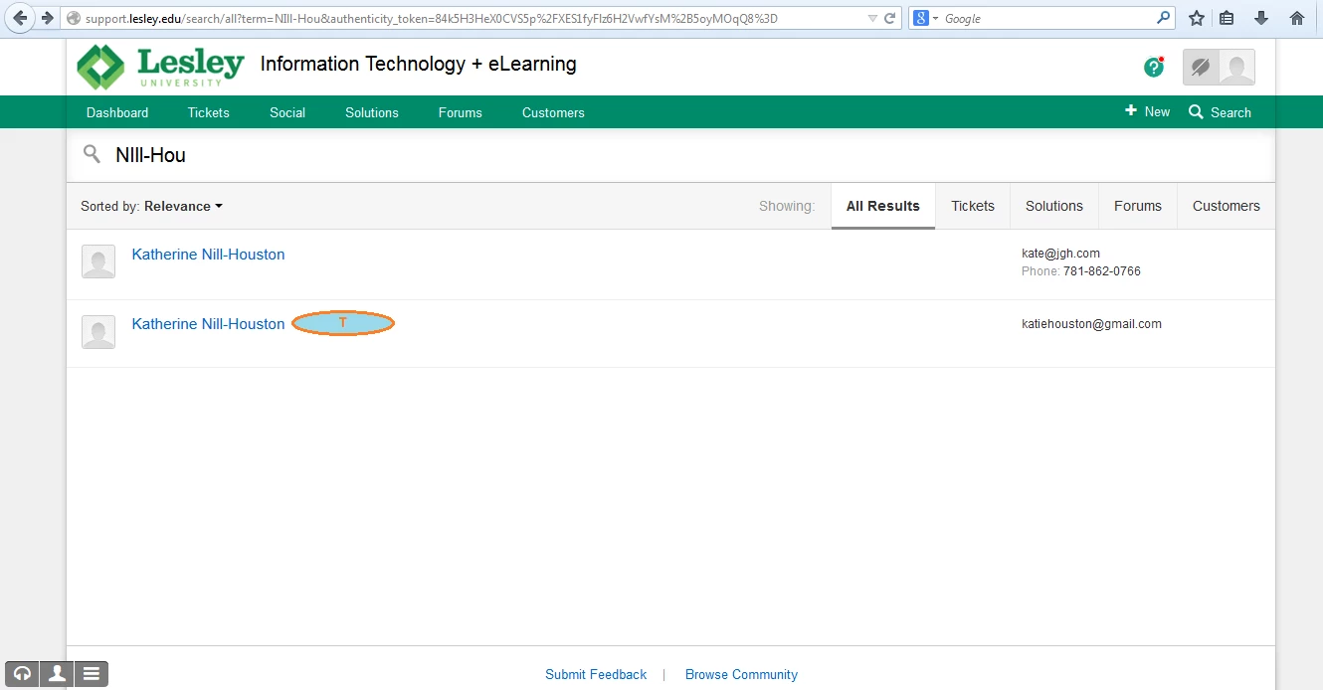This screenshot has height=690, width=1323.
Task: Click the Lesley University logo
Action: pos(160,67)
